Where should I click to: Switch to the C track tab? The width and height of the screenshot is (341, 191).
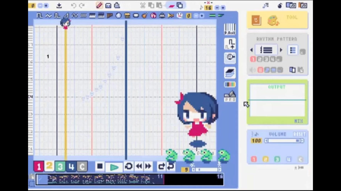[82, 167]
